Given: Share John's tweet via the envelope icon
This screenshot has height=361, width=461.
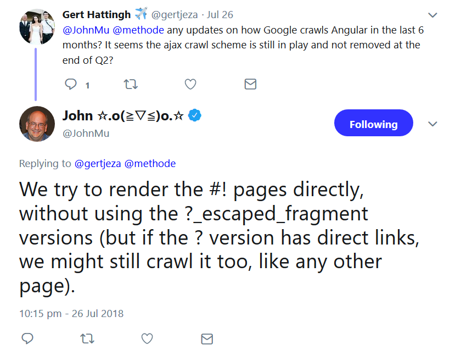Looking at the screenshot, I should (x=207, y=339).
